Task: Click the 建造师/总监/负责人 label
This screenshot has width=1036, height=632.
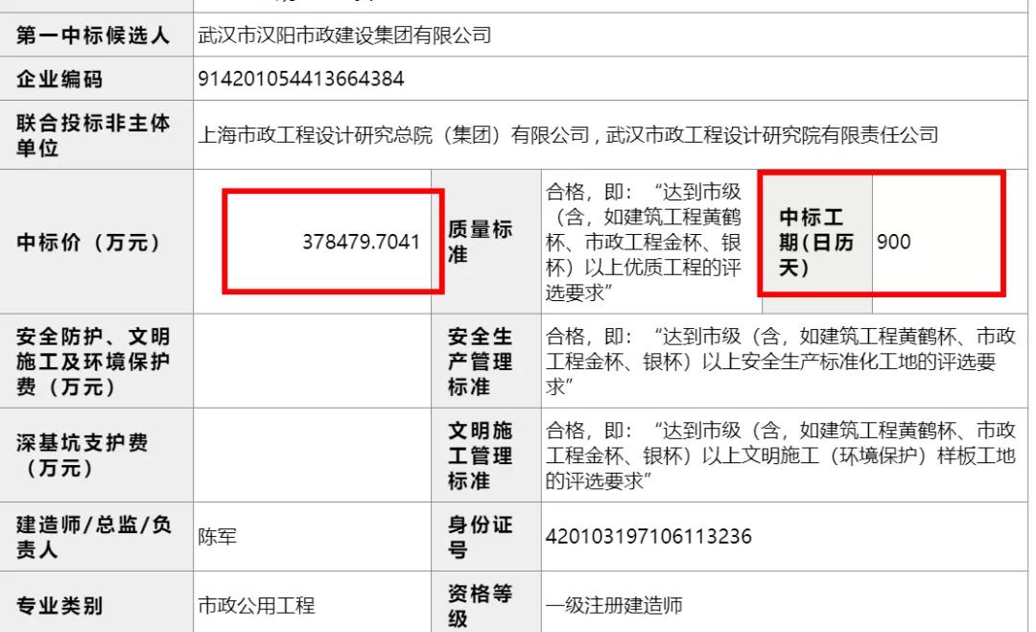Action: click(x=94, y=537)
